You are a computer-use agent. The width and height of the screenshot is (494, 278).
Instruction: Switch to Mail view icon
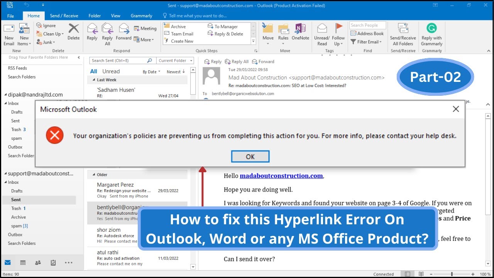click(x=8, y=263)
